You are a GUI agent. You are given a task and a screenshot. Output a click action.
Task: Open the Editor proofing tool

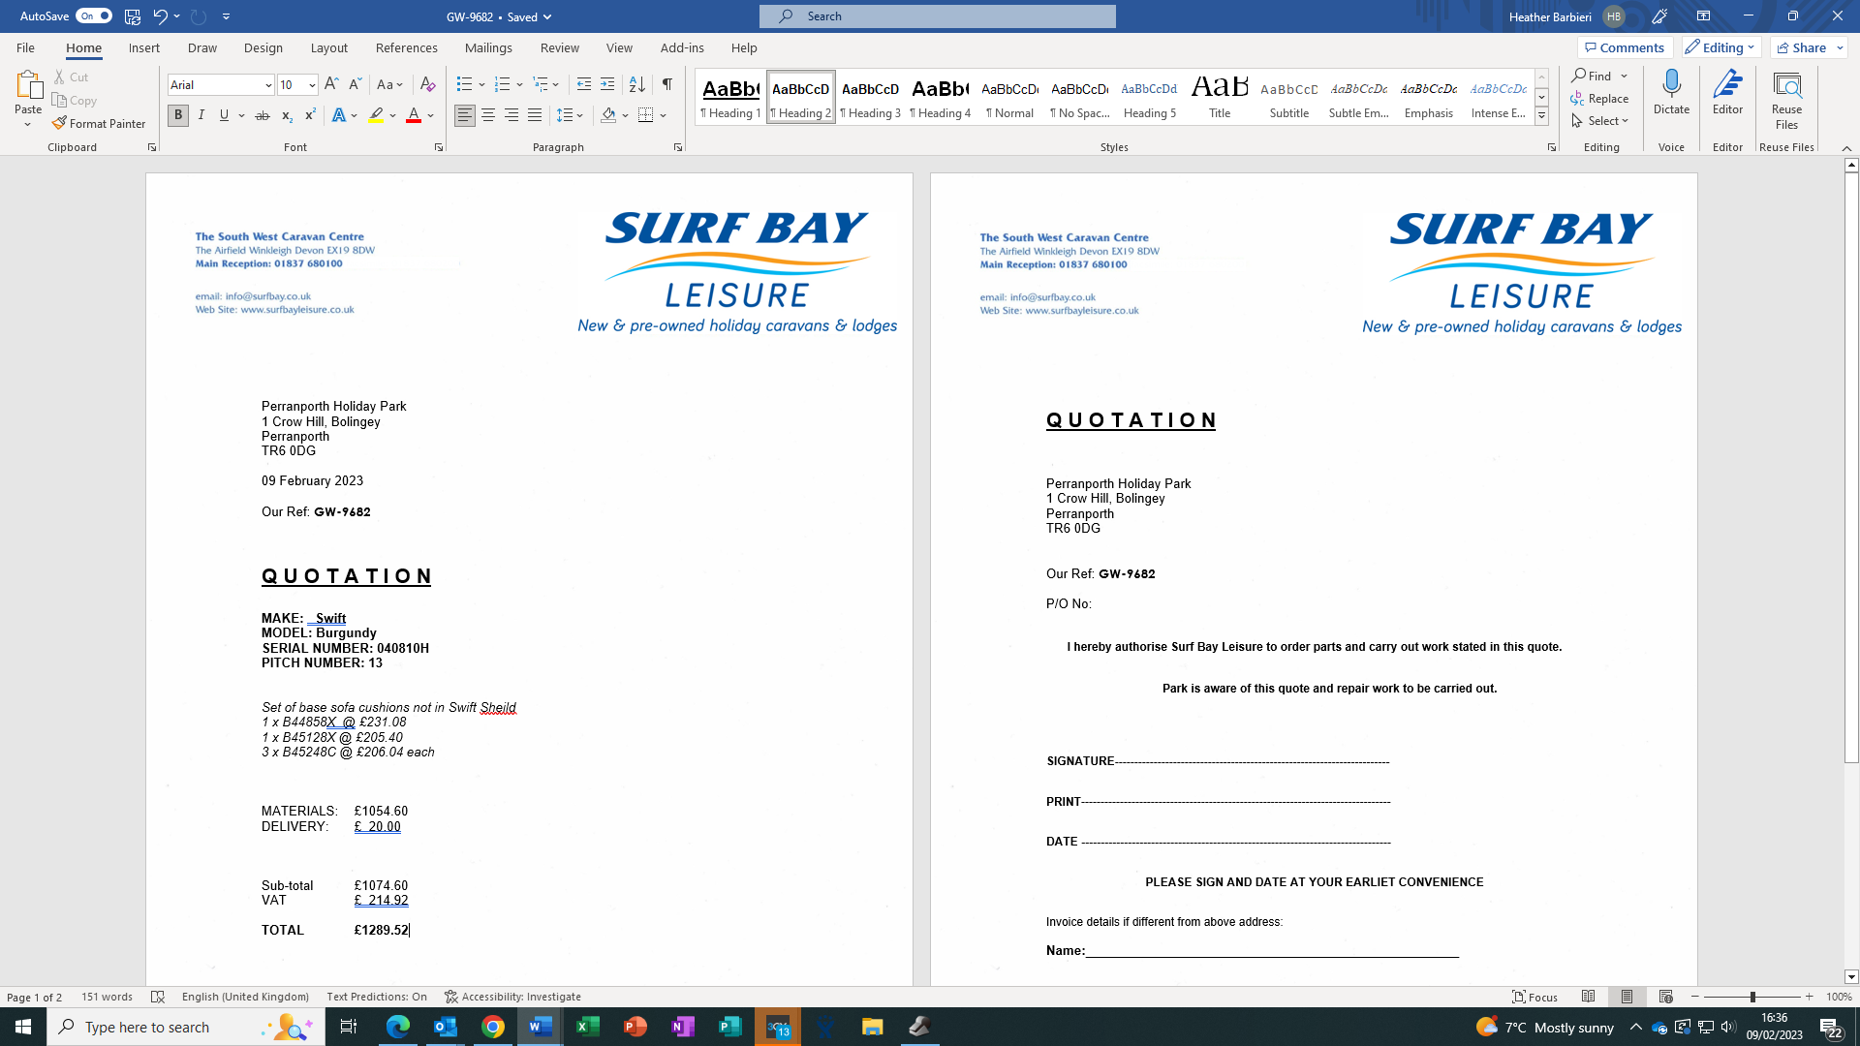(x=1727, y=92)
